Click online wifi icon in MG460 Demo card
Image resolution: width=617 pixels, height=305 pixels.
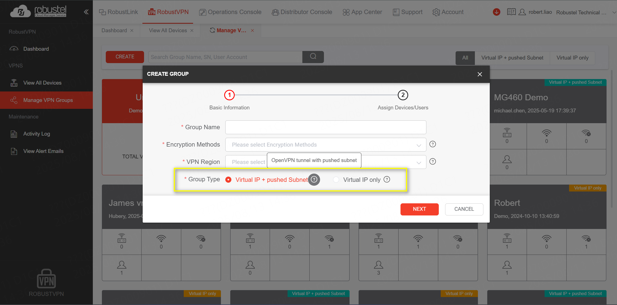[x=546, y=133]
